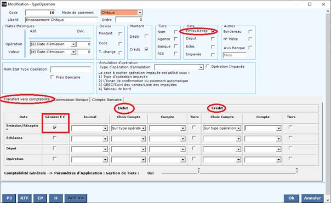Toggle Générer E C for Emission/Réception

pos(55,127)
